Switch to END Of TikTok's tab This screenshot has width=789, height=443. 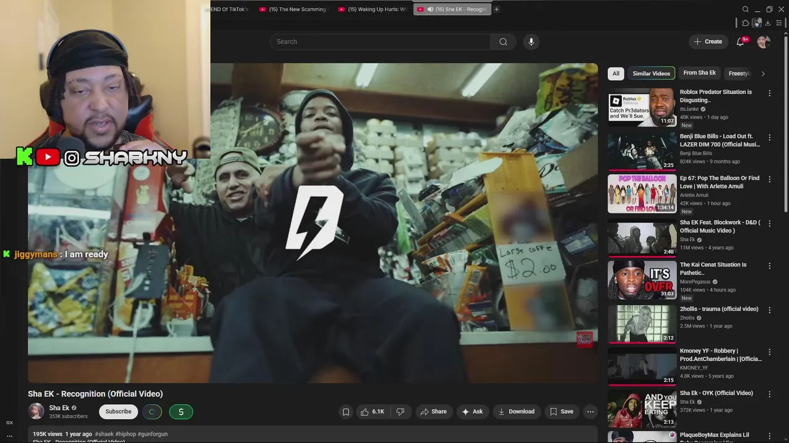pos(231,9)
